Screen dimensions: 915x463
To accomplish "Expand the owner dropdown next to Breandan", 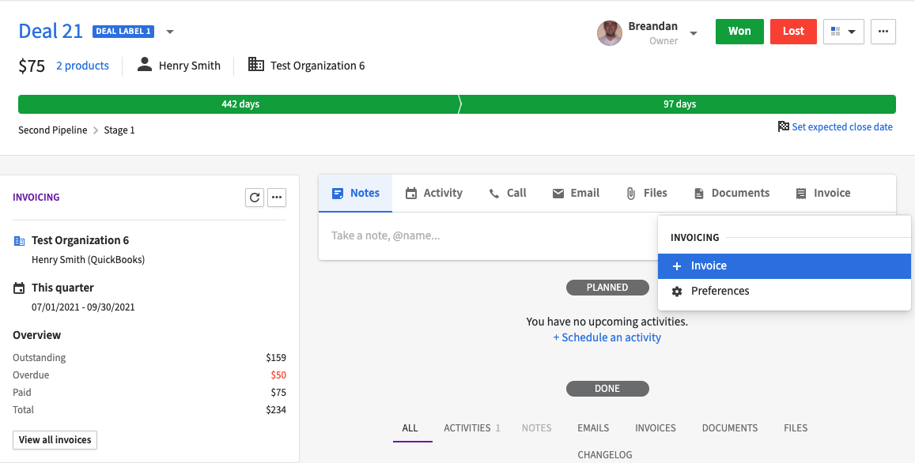I will [694, 32].
